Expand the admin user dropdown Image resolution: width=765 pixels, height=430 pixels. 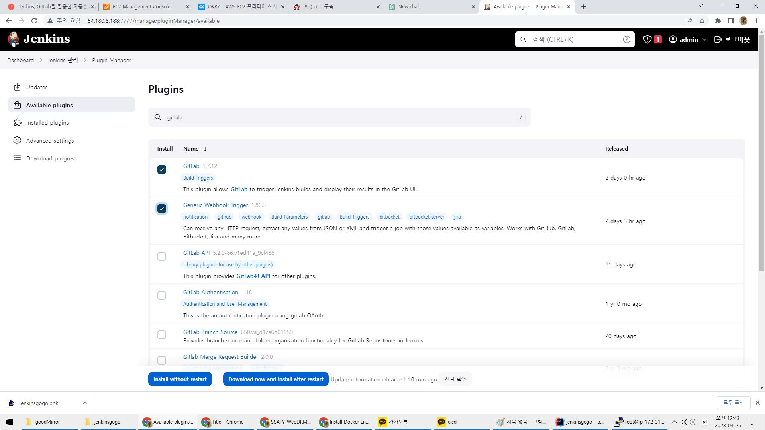click(704, 39)
